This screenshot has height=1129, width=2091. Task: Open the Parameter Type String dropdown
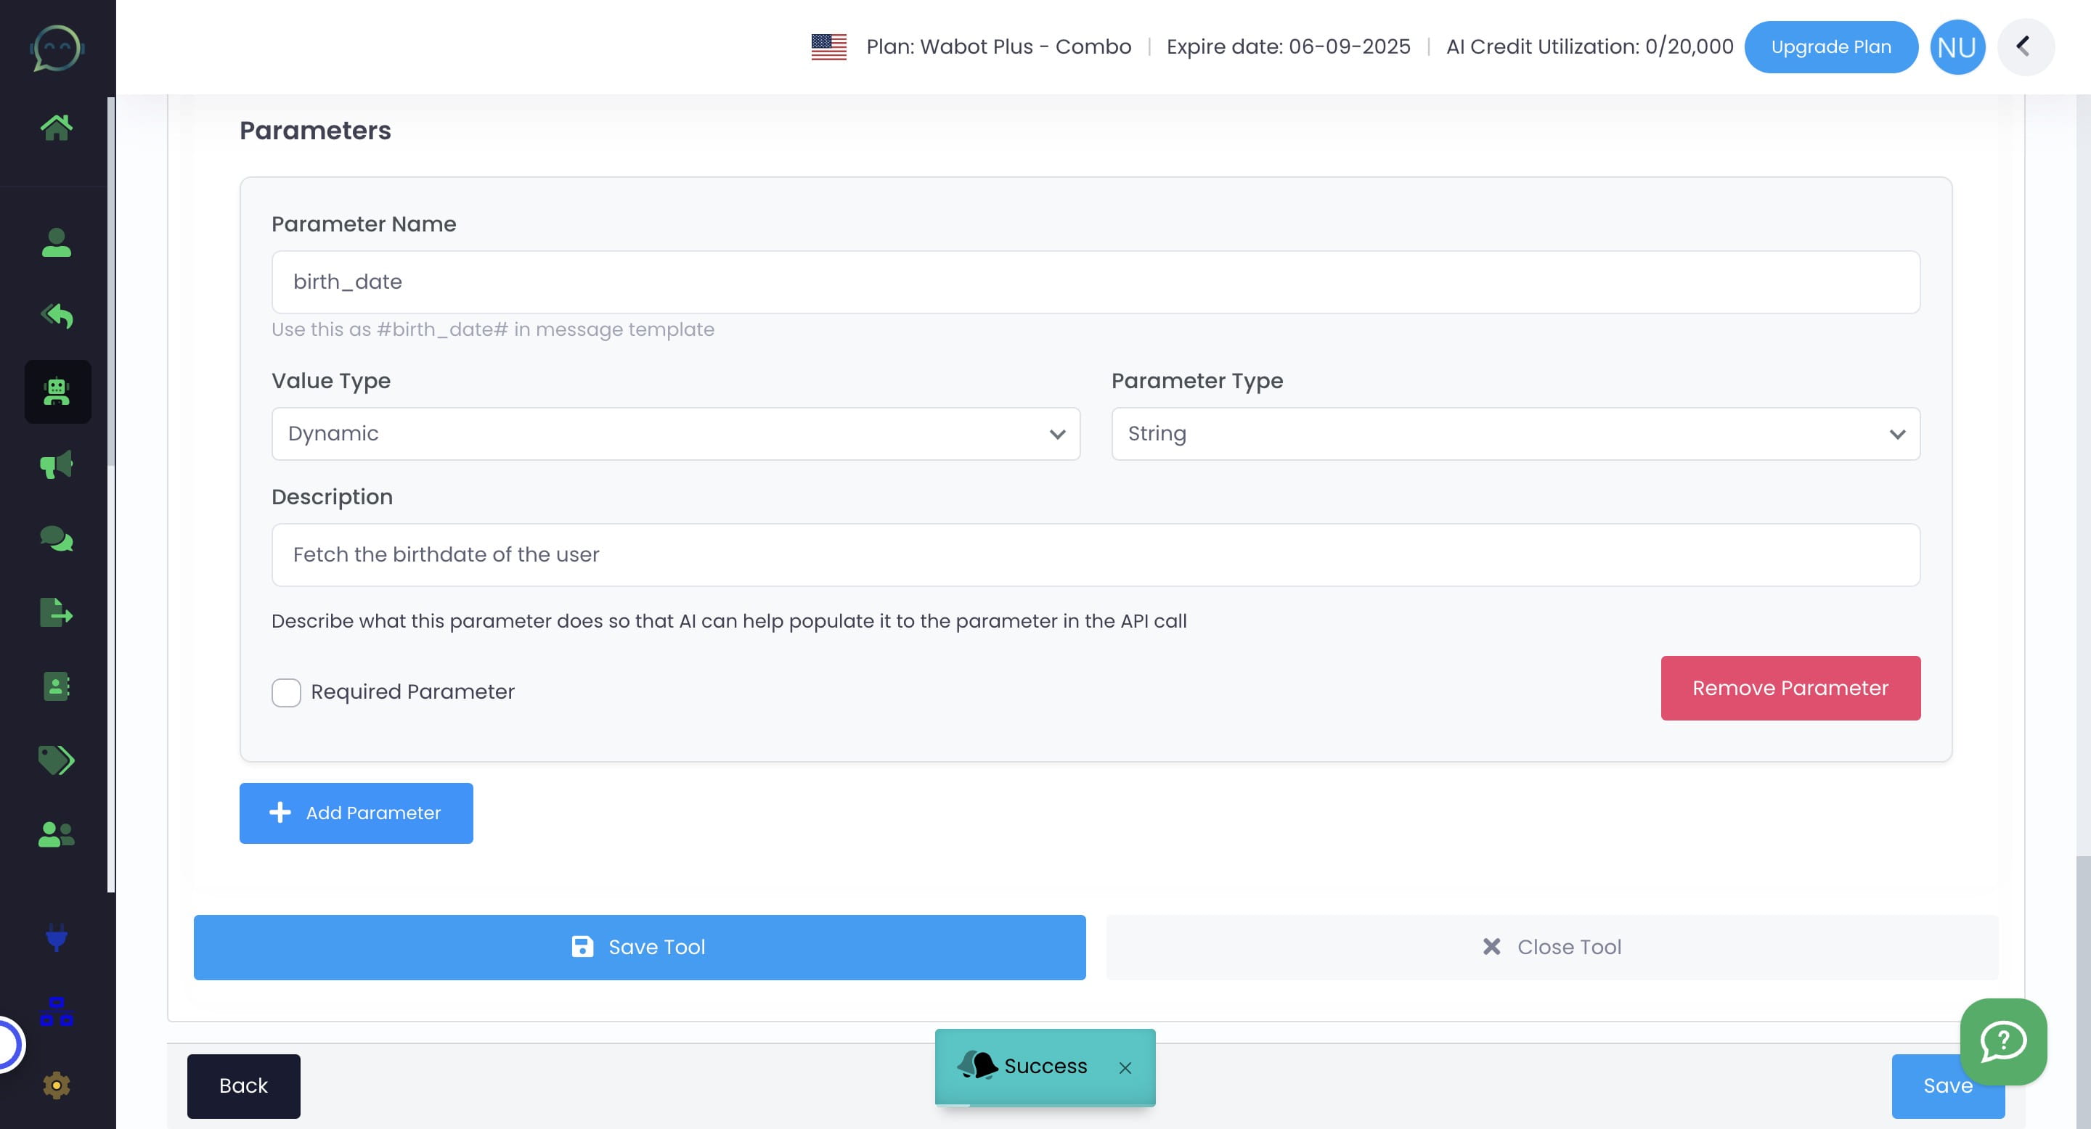1515,434
